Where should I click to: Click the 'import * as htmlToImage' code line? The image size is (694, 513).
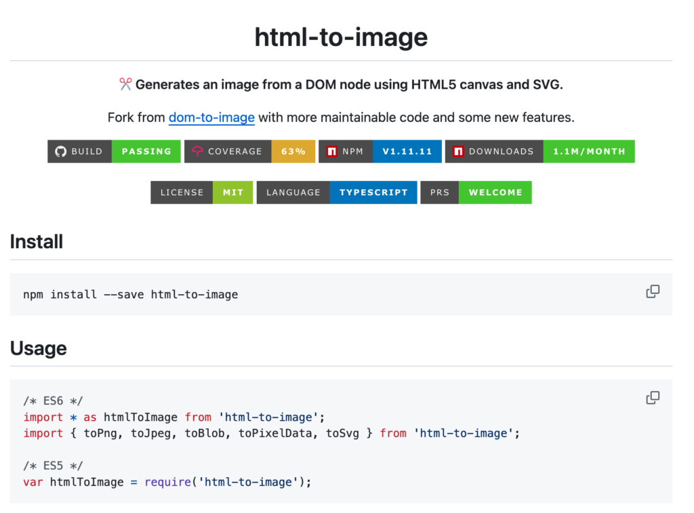click(x=174, y=417)
